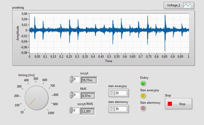
Task: Decrease the szczyt array index
Action: coord(71,81)
